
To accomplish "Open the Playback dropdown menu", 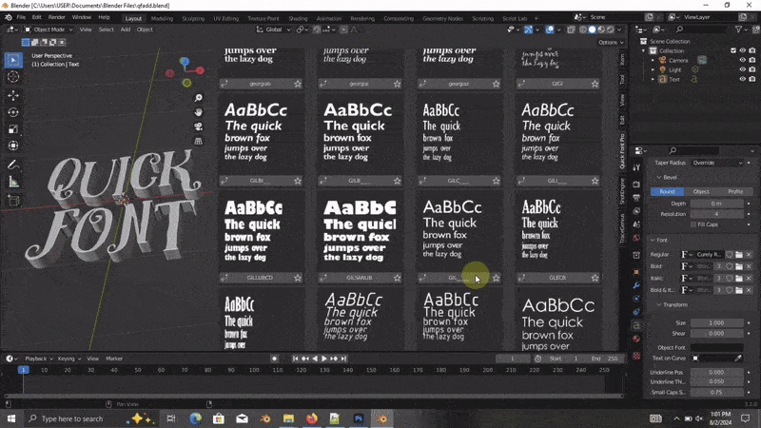I will pyautogui.click(x=39, y=359).
